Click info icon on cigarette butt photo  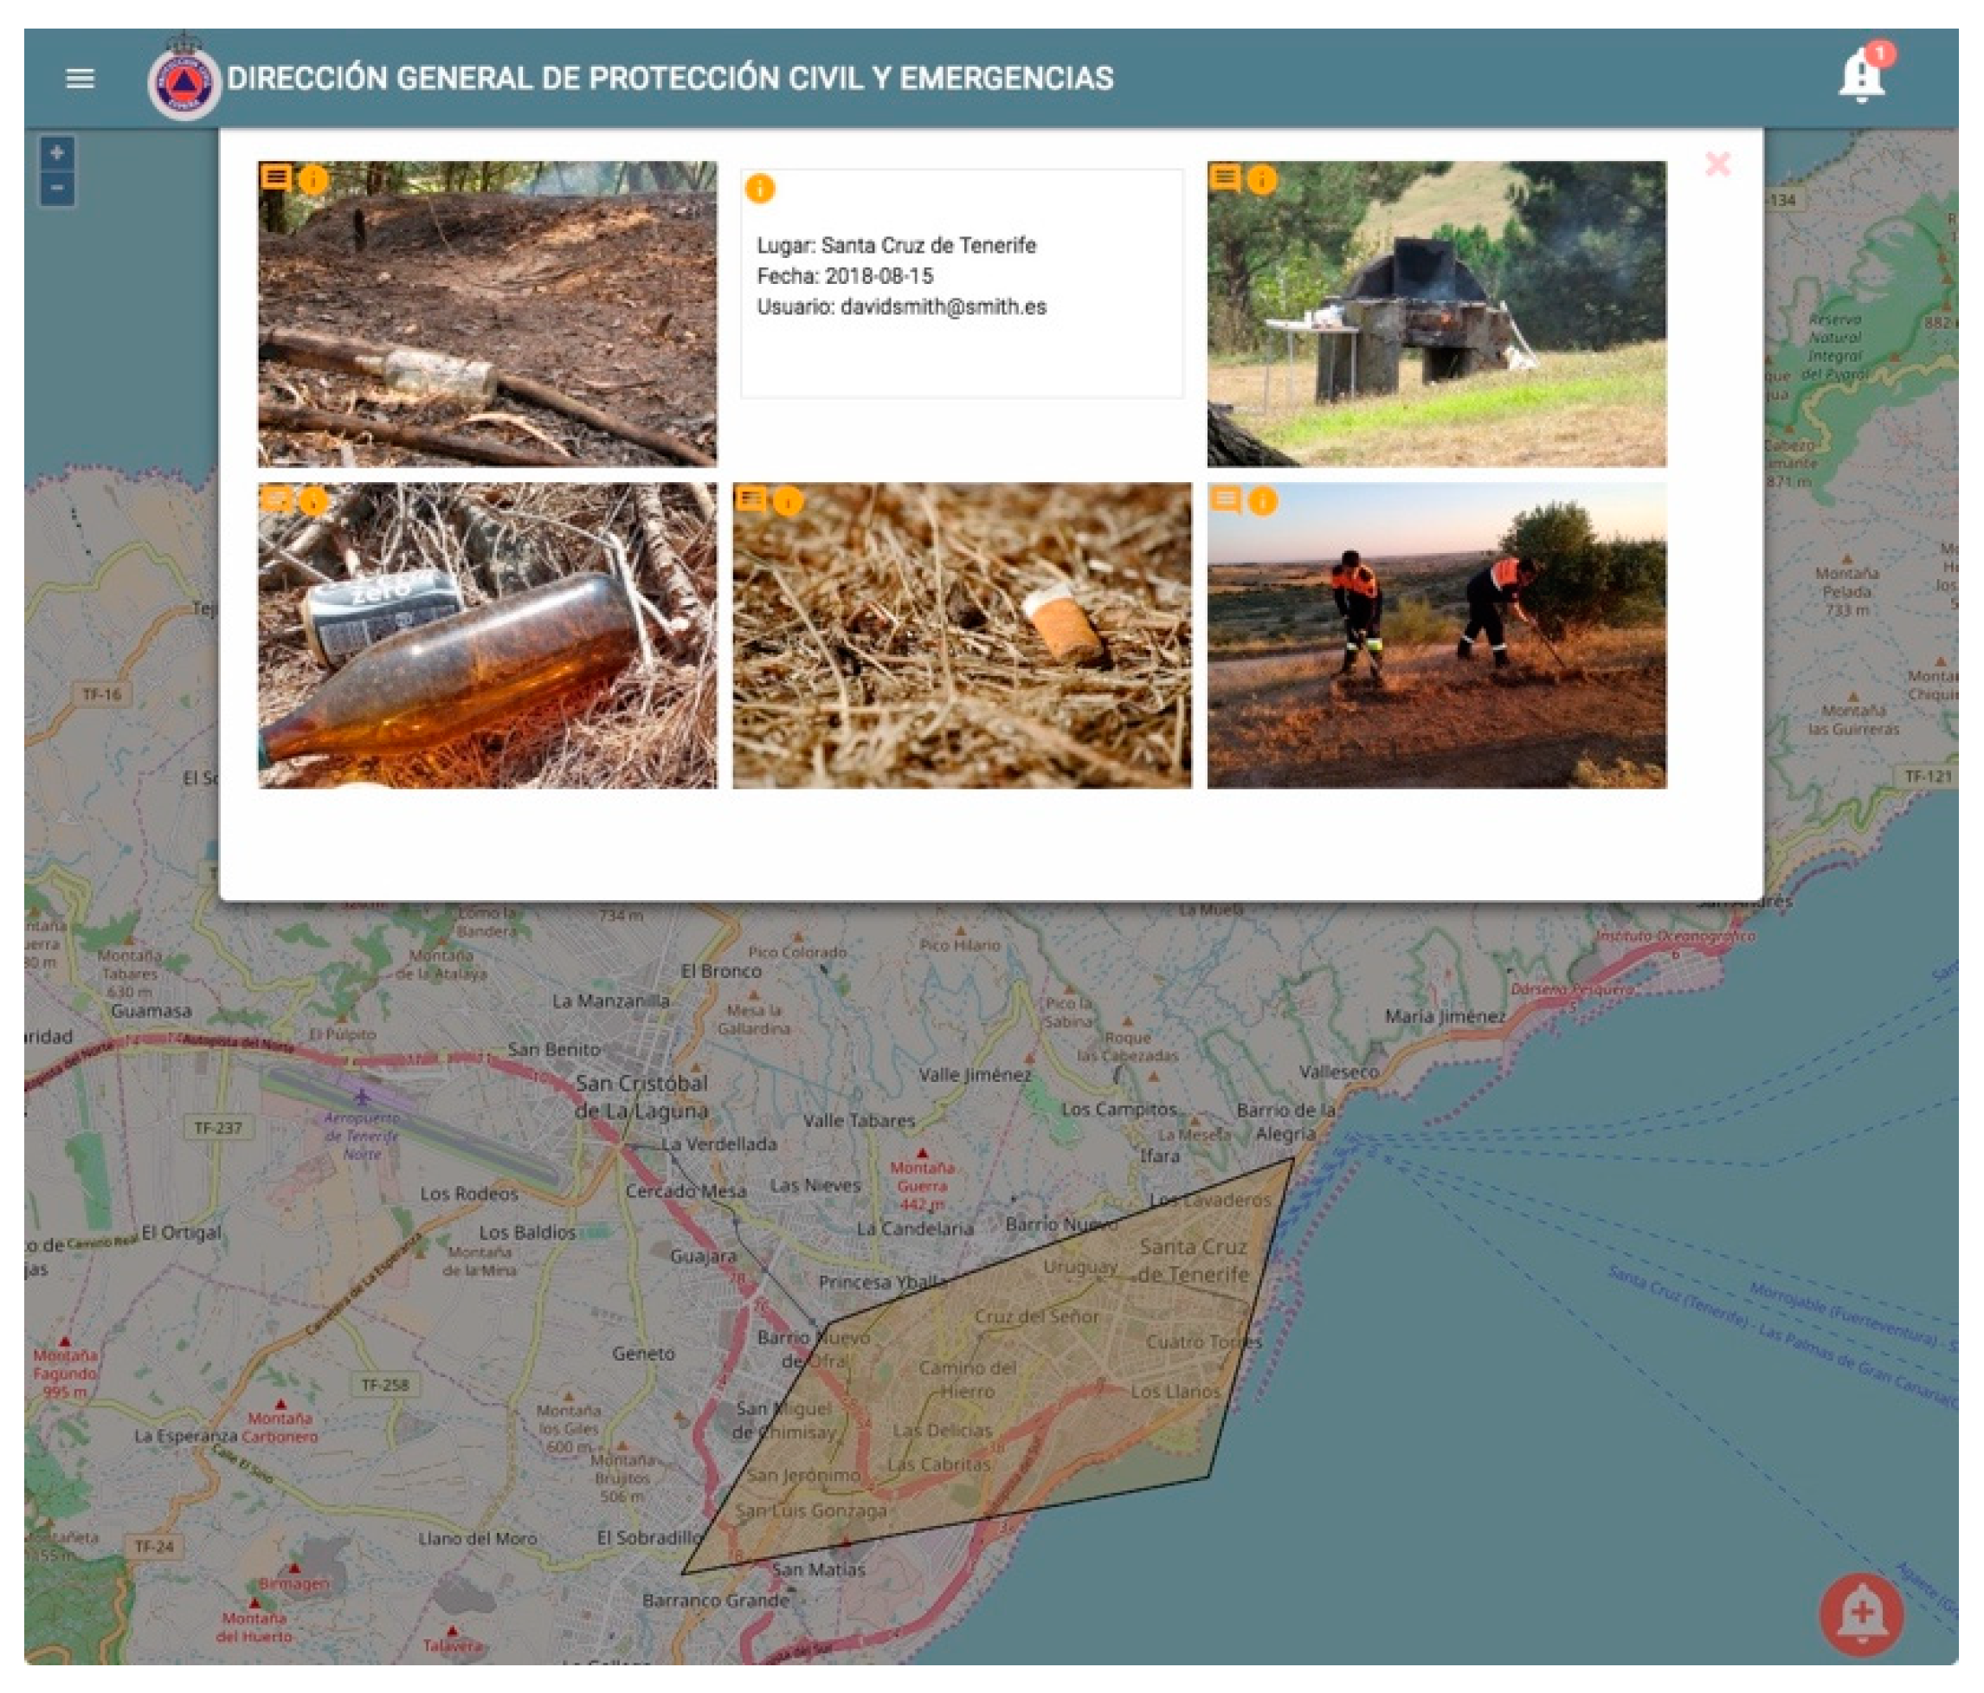coord(787,501)
